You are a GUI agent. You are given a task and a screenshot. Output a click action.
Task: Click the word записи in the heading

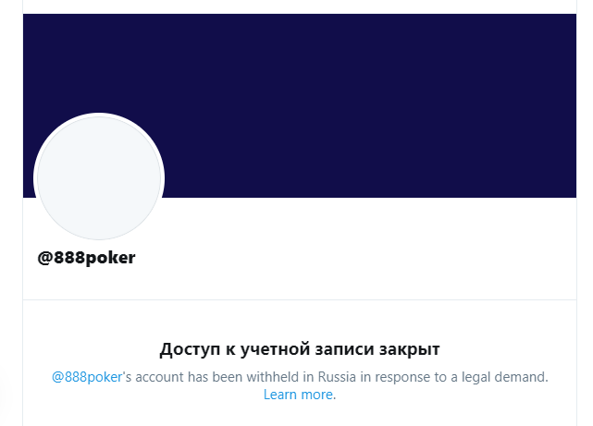[x=344, y=349]
